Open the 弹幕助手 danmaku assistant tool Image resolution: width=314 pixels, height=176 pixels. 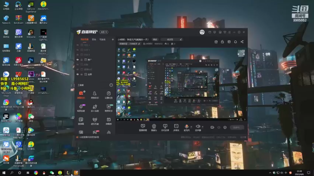(x=81, y=95)
